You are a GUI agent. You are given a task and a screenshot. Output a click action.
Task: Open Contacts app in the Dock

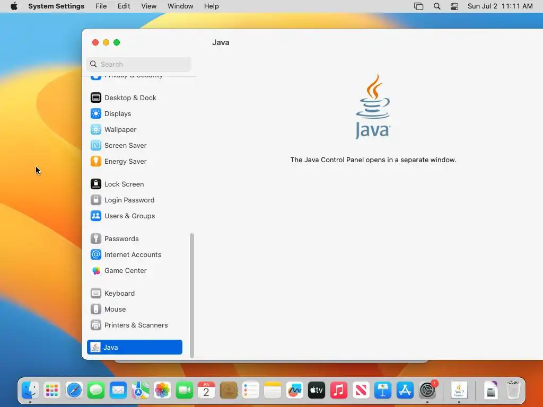[x=229, y=391]
